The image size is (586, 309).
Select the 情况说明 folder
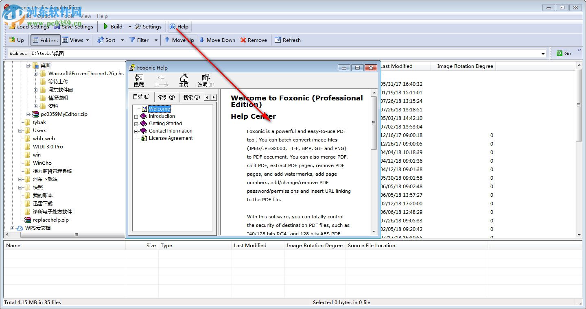[58, 98]
